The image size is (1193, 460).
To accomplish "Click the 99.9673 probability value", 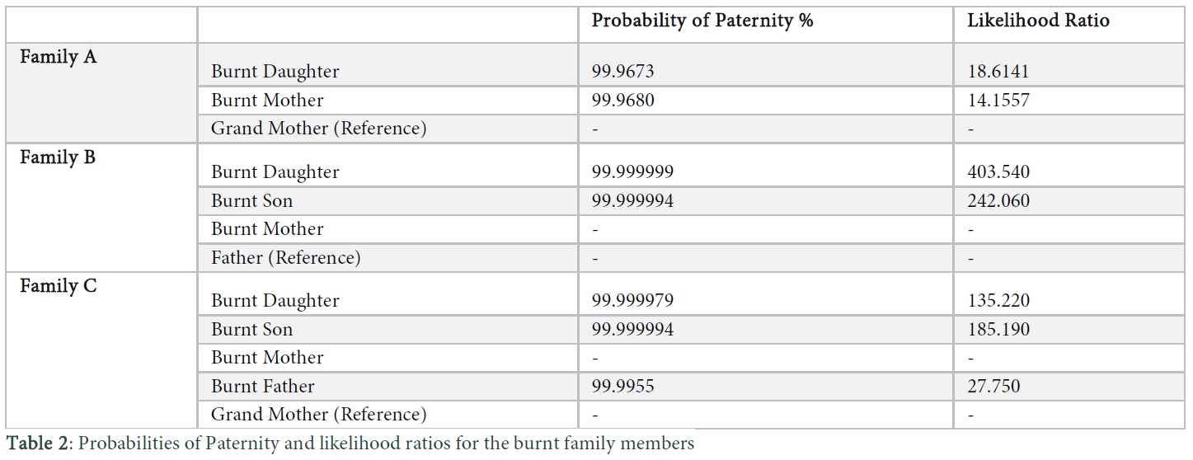I will click(623, 72).
